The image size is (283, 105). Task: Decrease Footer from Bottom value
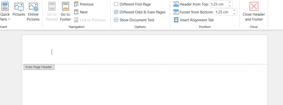(x=234, y=14)
